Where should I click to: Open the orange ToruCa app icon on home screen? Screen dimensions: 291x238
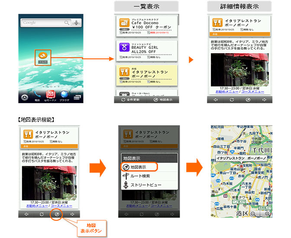pos(43,55)
